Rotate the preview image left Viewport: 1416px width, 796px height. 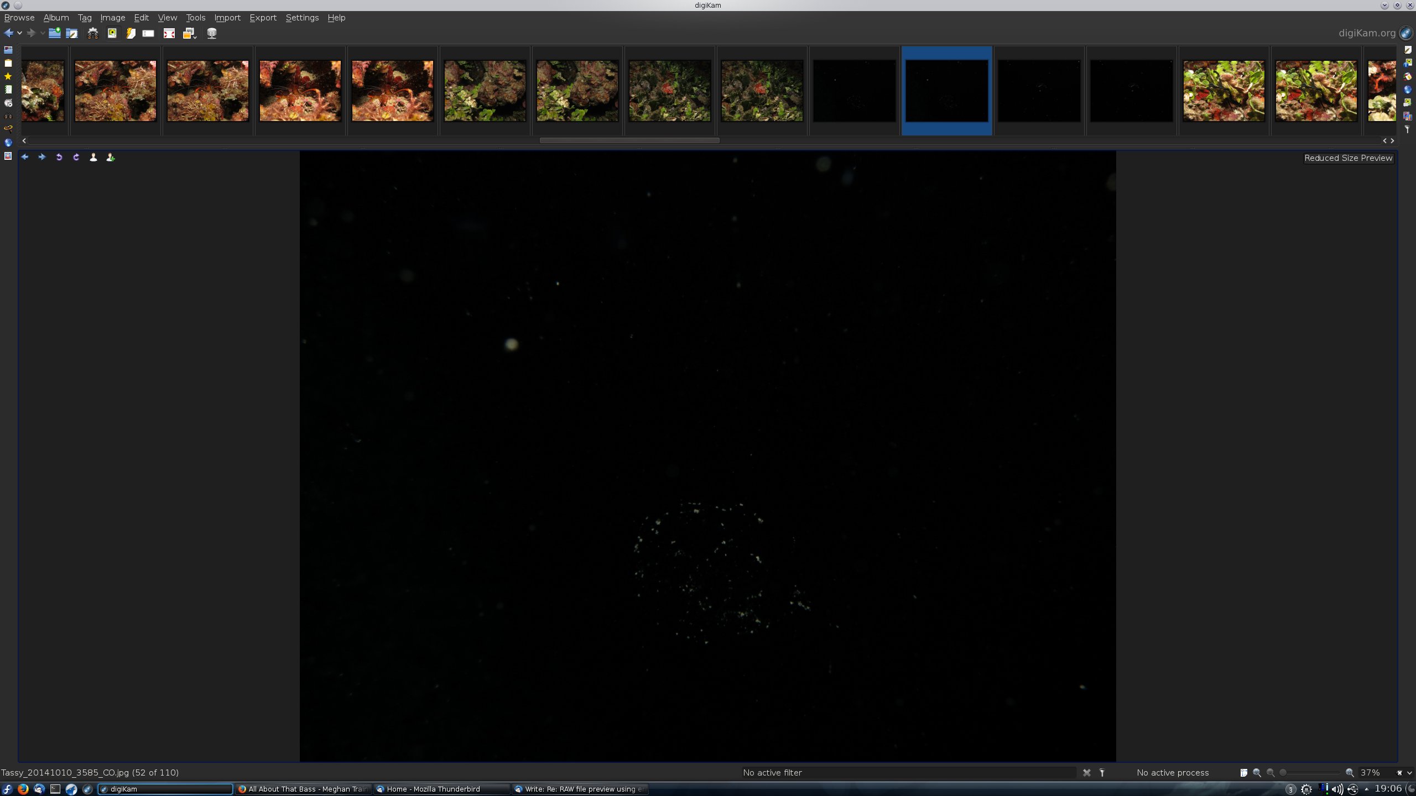[59, 158]
